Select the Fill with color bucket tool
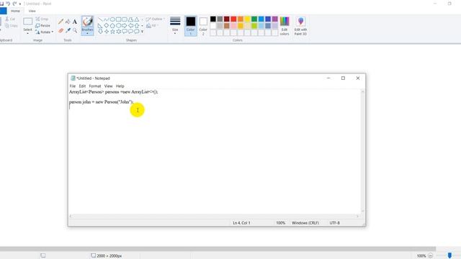This screenshot has width=461, height=259. point(68,22)
